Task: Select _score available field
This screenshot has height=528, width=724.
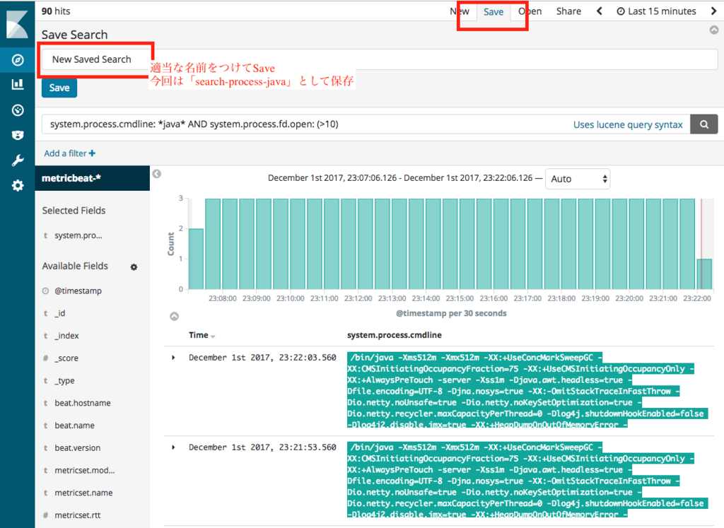Action: click(66, 358)
